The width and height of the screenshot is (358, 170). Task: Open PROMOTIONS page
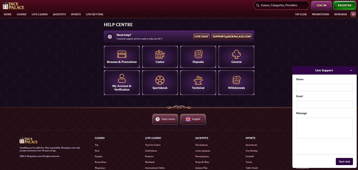click(320, 14)
